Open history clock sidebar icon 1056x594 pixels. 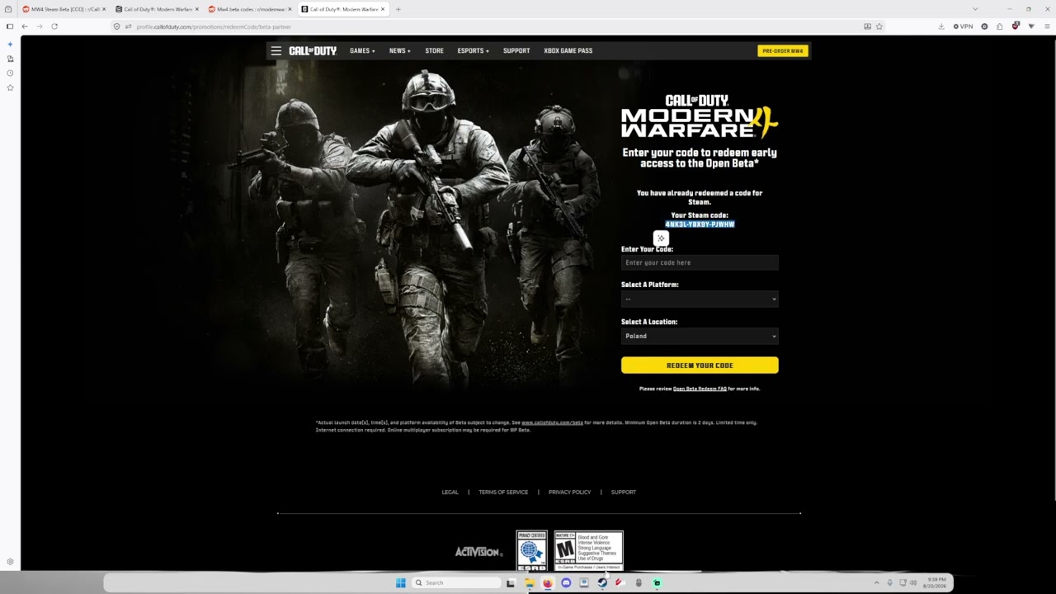click(10, 73)
